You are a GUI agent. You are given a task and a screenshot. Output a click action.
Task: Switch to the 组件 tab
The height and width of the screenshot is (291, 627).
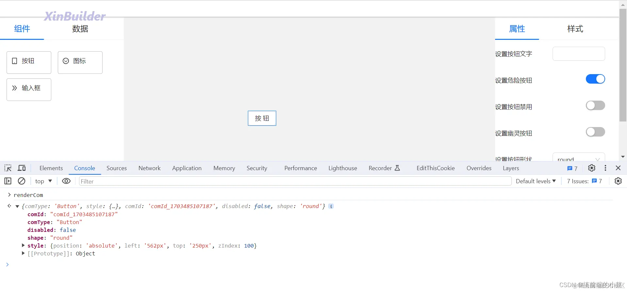click(22, 29)
